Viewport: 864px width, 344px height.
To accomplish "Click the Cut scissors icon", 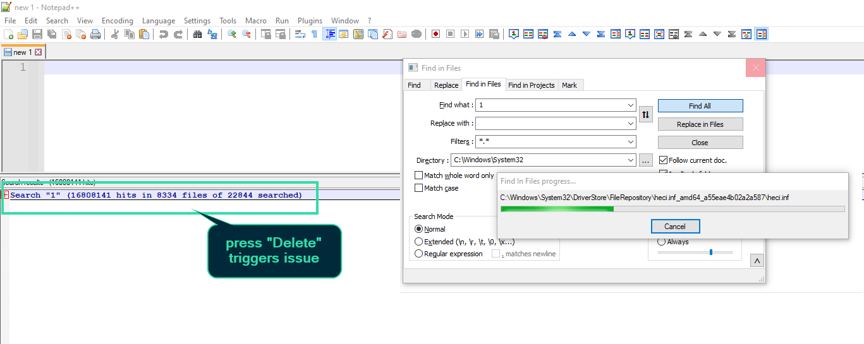I will tap(115, 34).
